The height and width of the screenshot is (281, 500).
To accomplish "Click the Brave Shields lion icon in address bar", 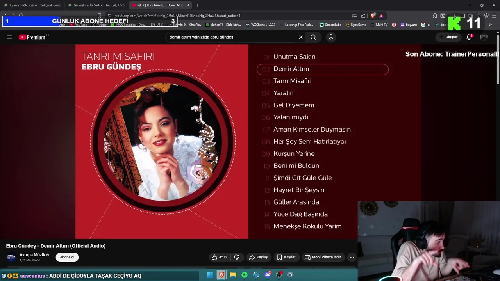I will [x=373, y=16].
